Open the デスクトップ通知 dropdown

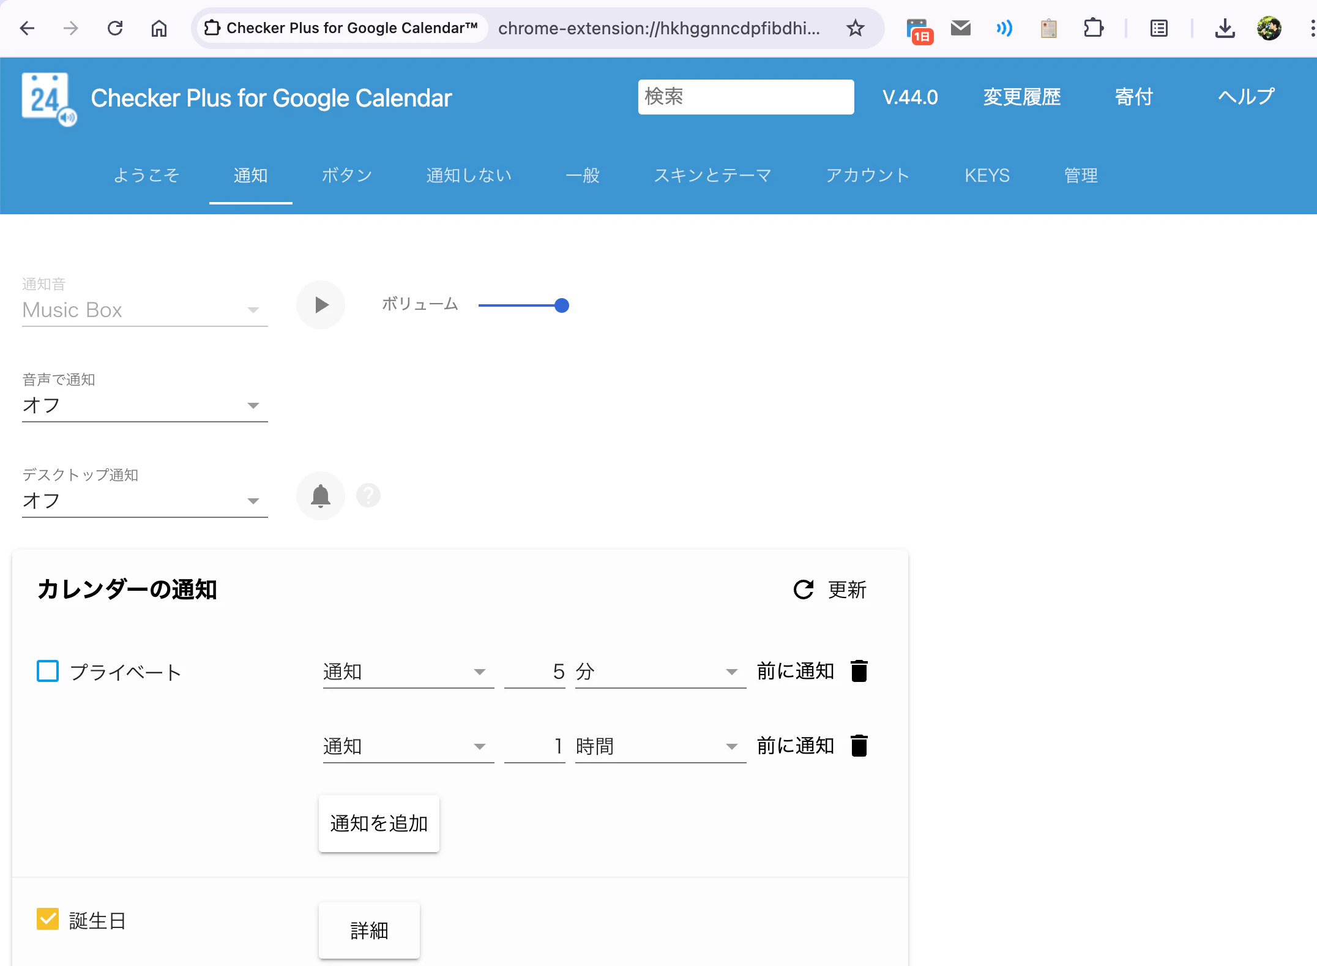pos(145,501)
